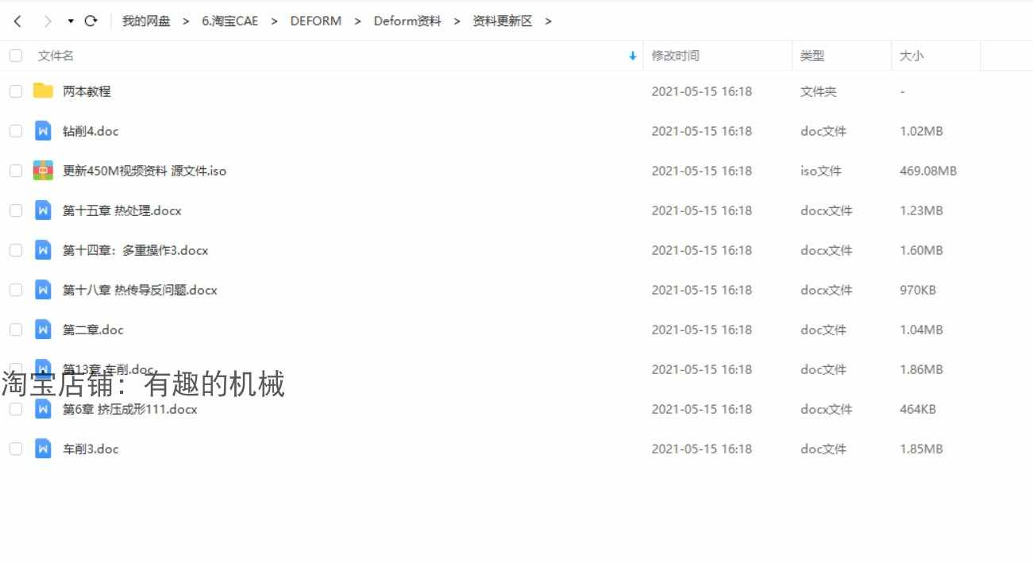1033x563 pixels.
Task: Check the box for 第十五章 热处理.docx
Action: tap(16, 210)
